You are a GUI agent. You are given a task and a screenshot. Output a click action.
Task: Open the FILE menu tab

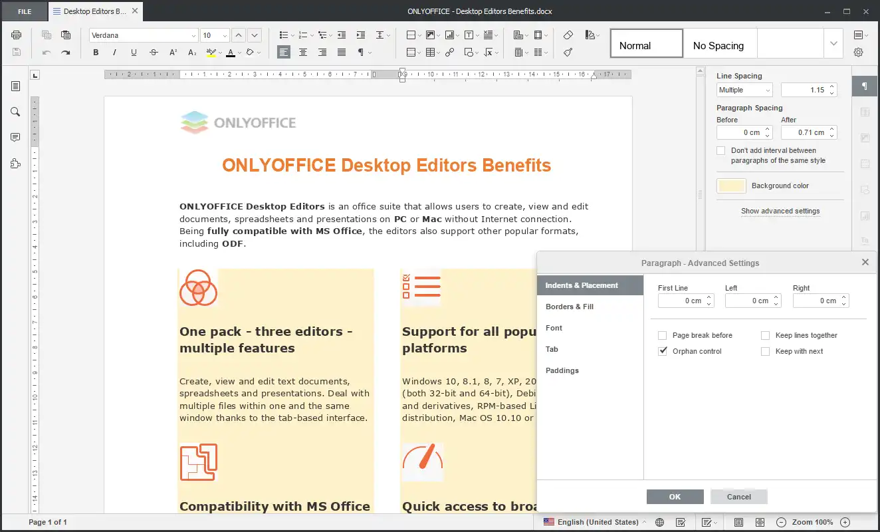(24, 11)
